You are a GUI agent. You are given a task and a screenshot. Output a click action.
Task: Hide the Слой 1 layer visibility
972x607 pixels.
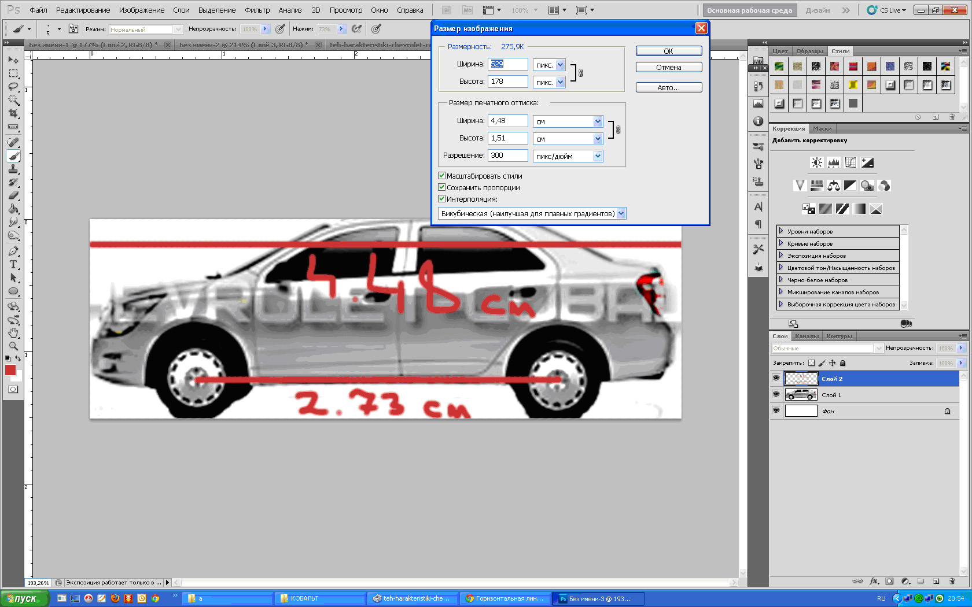coord(776,394)
